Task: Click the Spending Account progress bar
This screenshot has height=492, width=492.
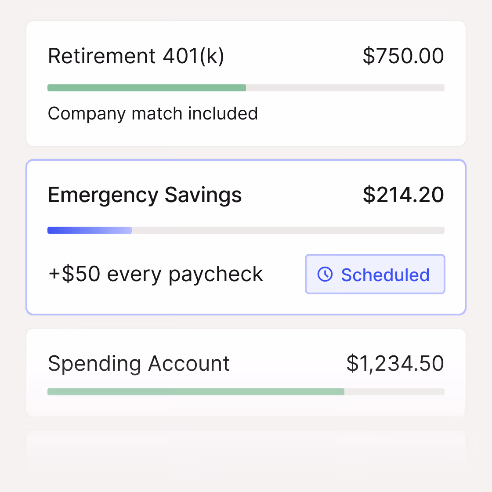Action: pos(246,391)
